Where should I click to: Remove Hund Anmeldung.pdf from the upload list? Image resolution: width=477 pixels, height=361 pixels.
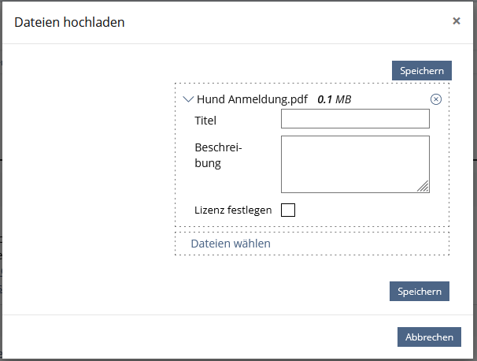tap(436, 99)
